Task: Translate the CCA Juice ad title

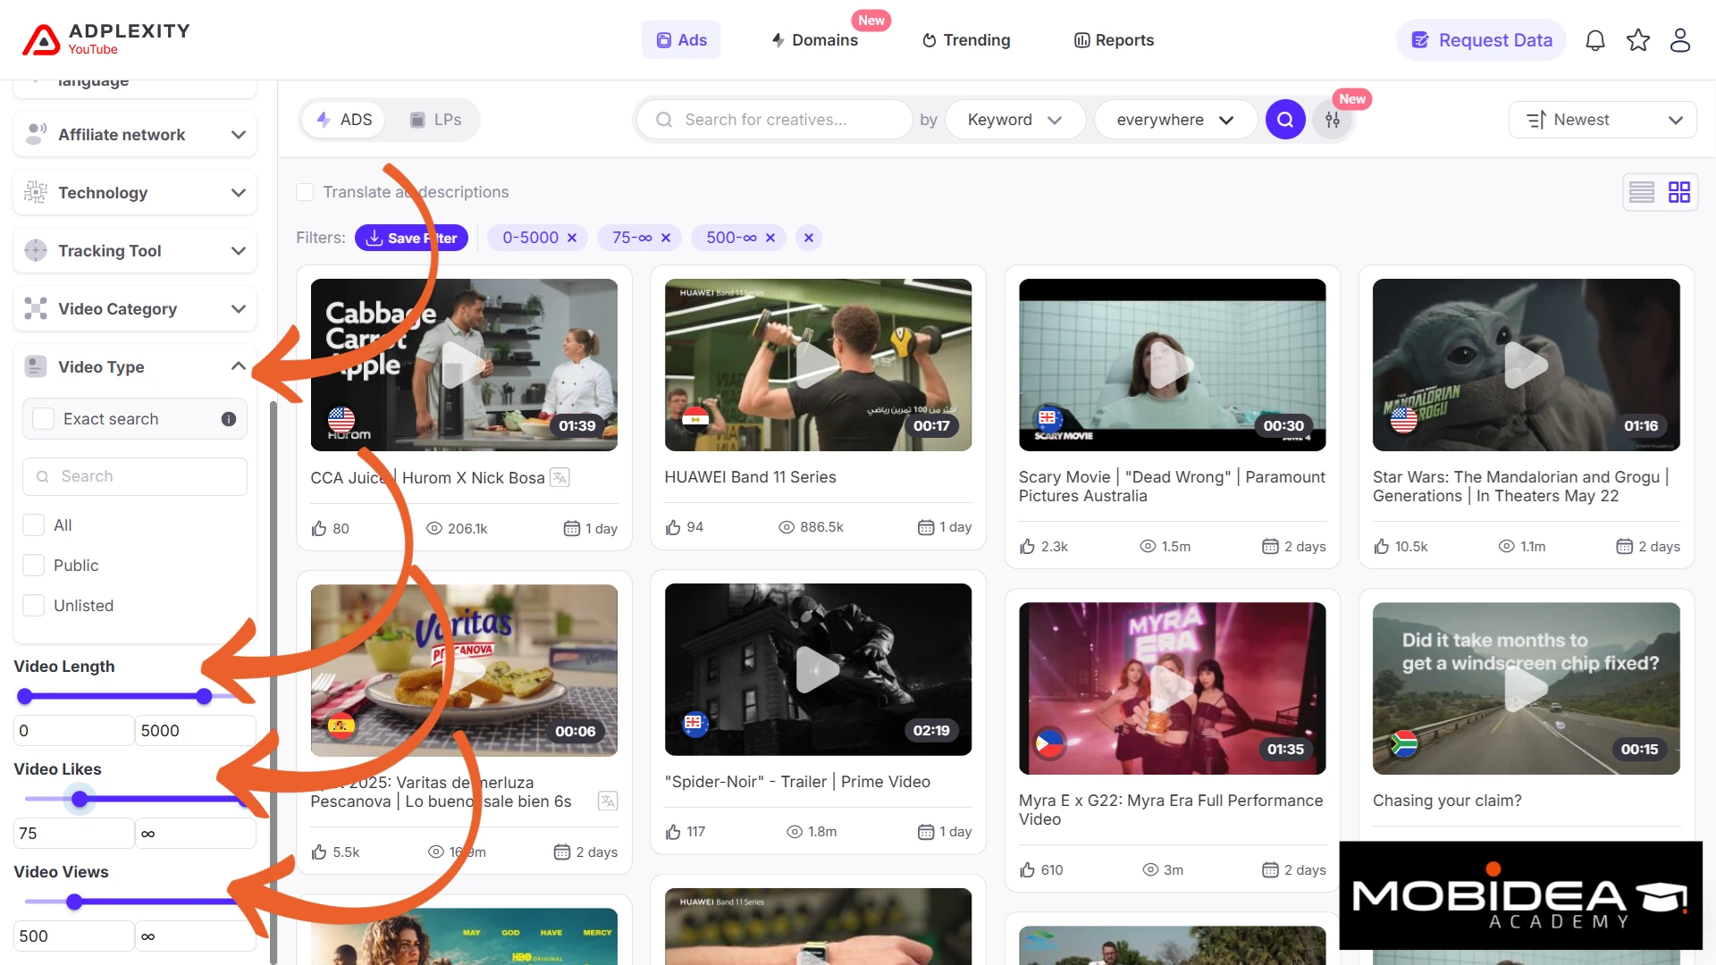Action: coord(559,477)
